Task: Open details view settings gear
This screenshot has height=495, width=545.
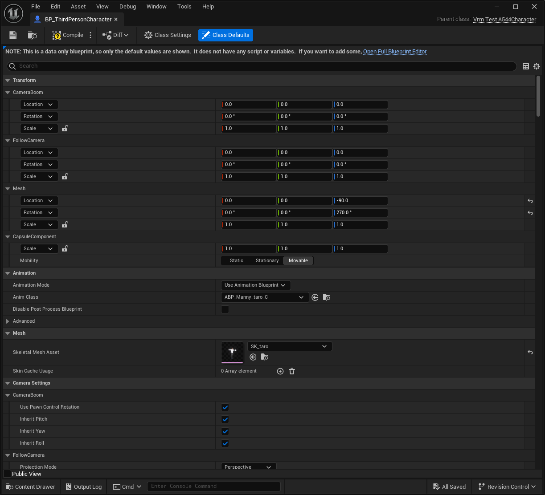Action: 537,66
